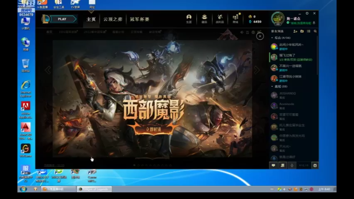Viewport: 354px width, 199px height.
Task: Click the gold currency balance showing 0
Action: point(252,16)
